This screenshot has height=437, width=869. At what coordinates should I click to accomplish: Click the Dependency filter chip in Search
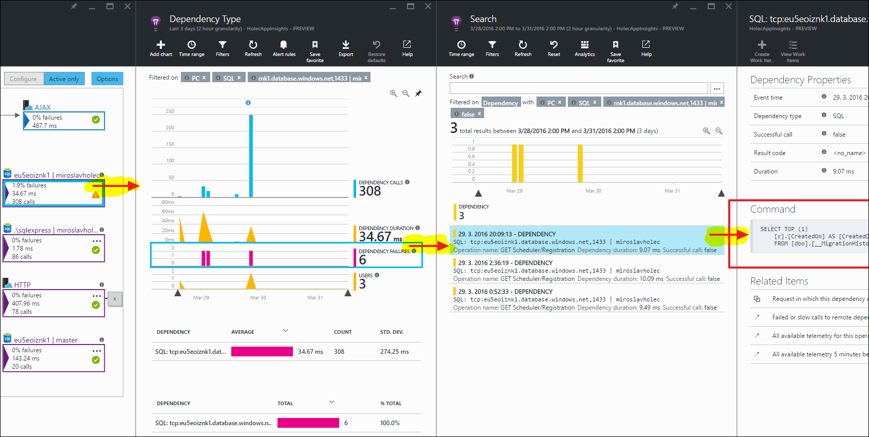click(x=501, y=103)
